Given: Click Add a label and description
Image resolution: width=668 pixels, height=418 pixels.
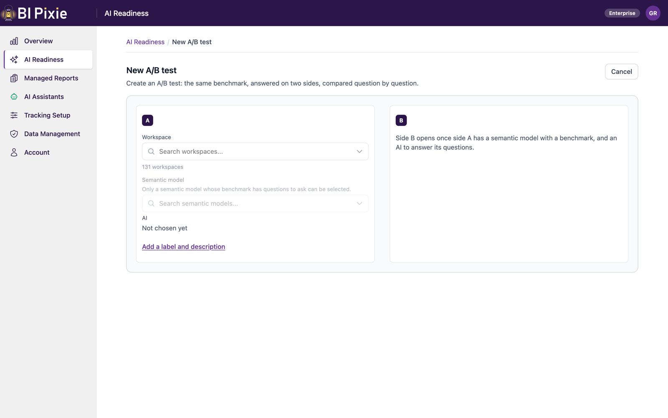Looking at the screenshot, I should [183, 247].
